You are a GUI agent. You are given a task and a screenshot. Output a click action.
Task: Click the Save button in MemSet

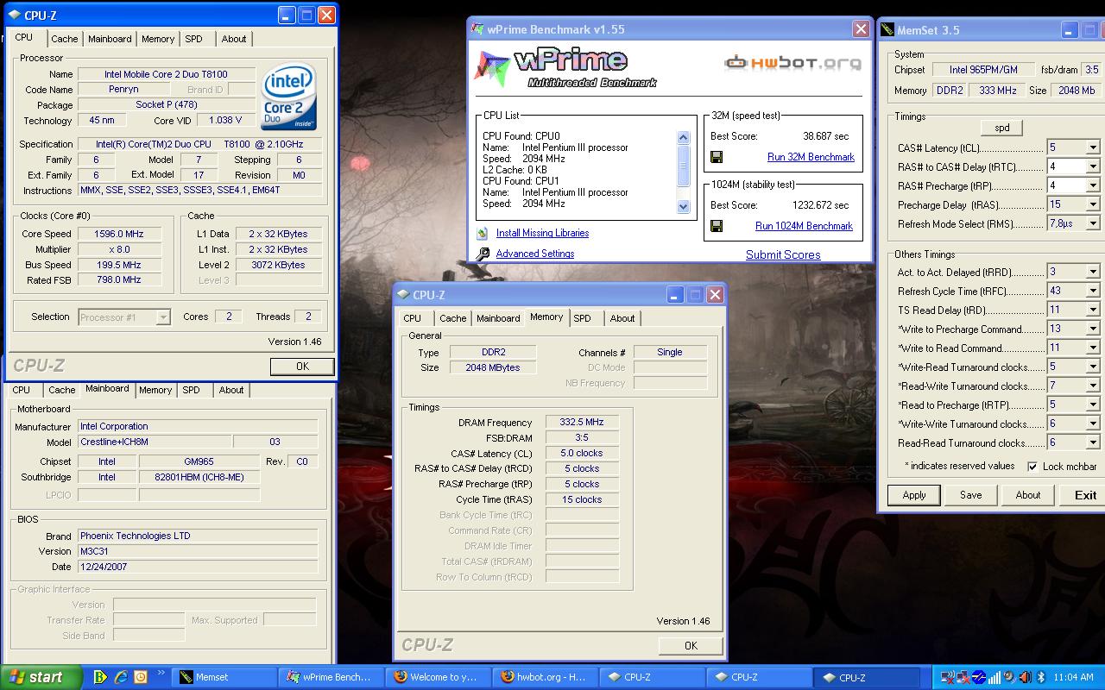tap(971, 495)
